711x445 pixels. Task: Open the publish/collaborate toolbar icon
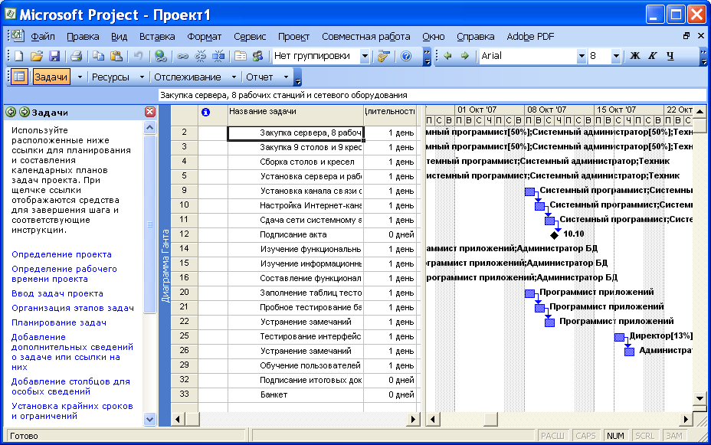[384, 56]
